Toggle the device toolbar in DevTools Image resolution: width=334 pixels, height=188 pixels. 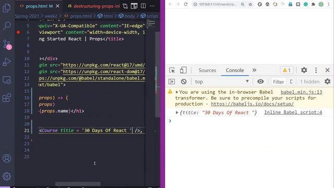(x=183, y=70)
